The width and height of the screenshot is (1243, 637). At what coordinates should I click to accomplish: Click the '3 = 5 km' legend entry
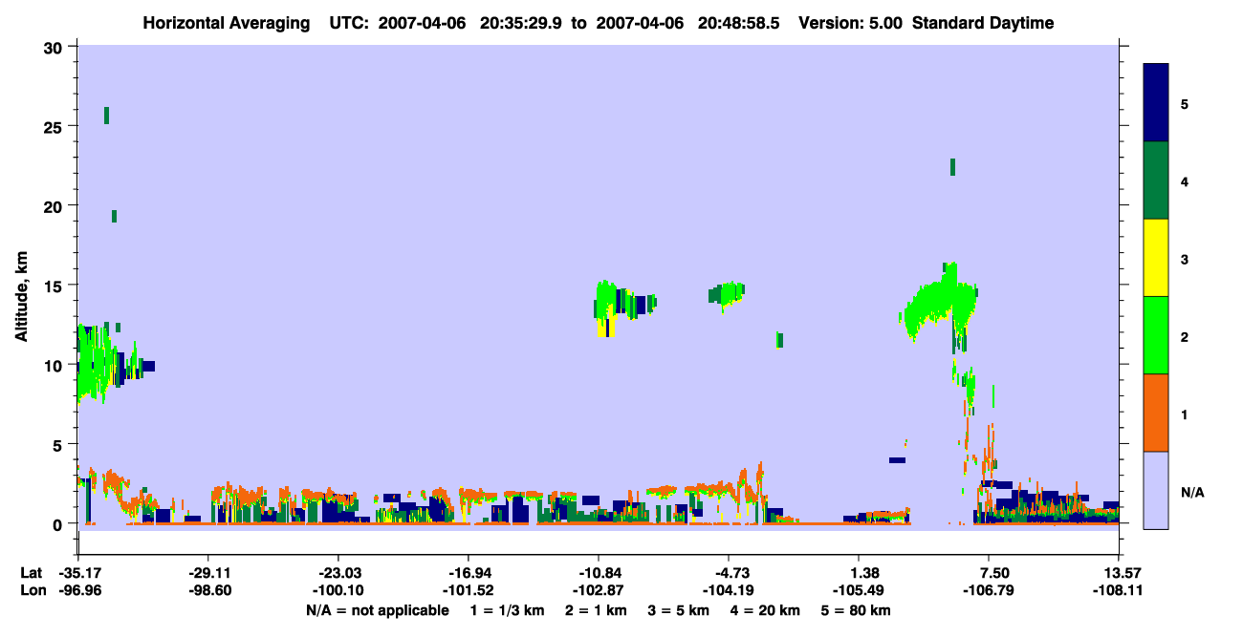click(678, 610)
